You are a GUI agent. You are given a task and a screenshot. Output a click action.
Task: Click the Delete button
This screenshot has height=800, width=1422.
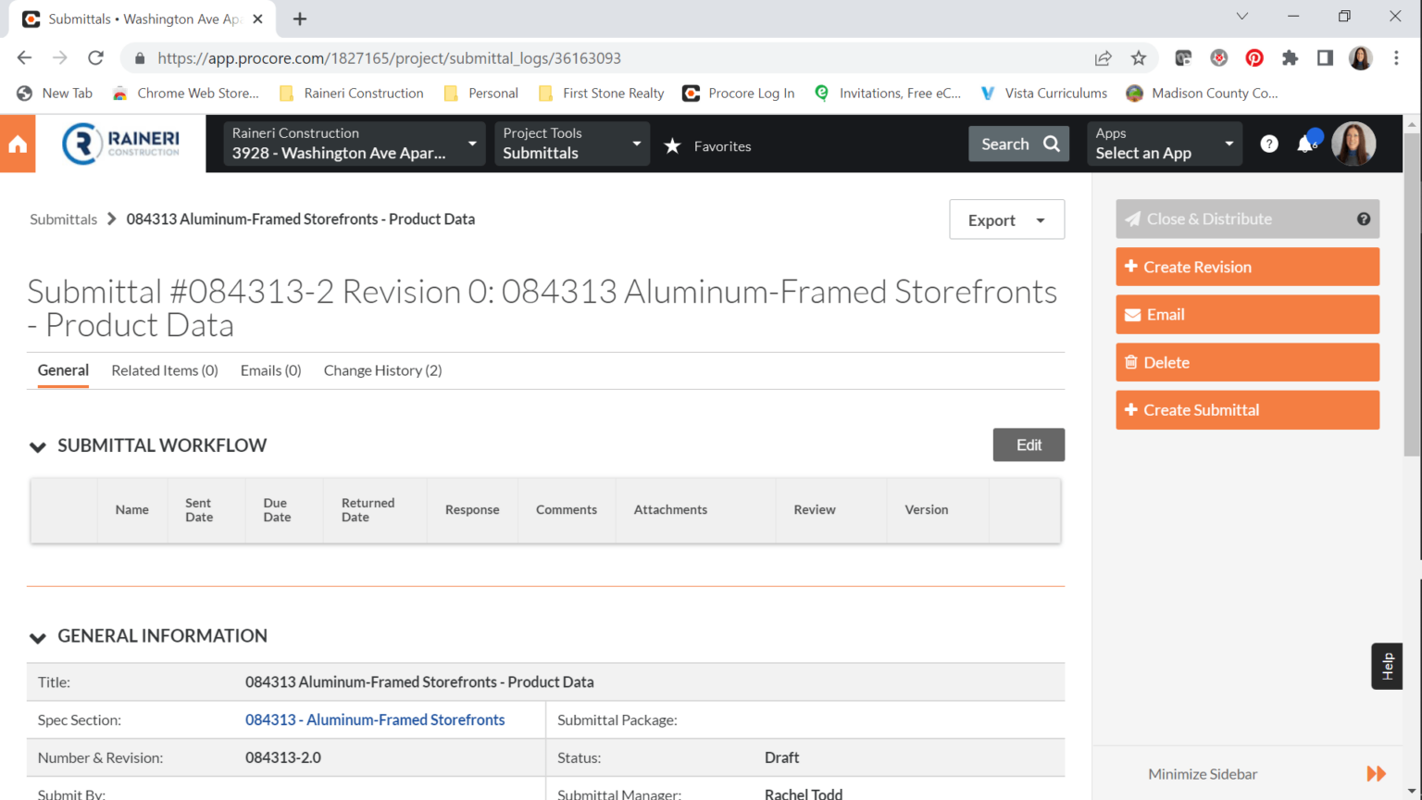[1248, 362]
